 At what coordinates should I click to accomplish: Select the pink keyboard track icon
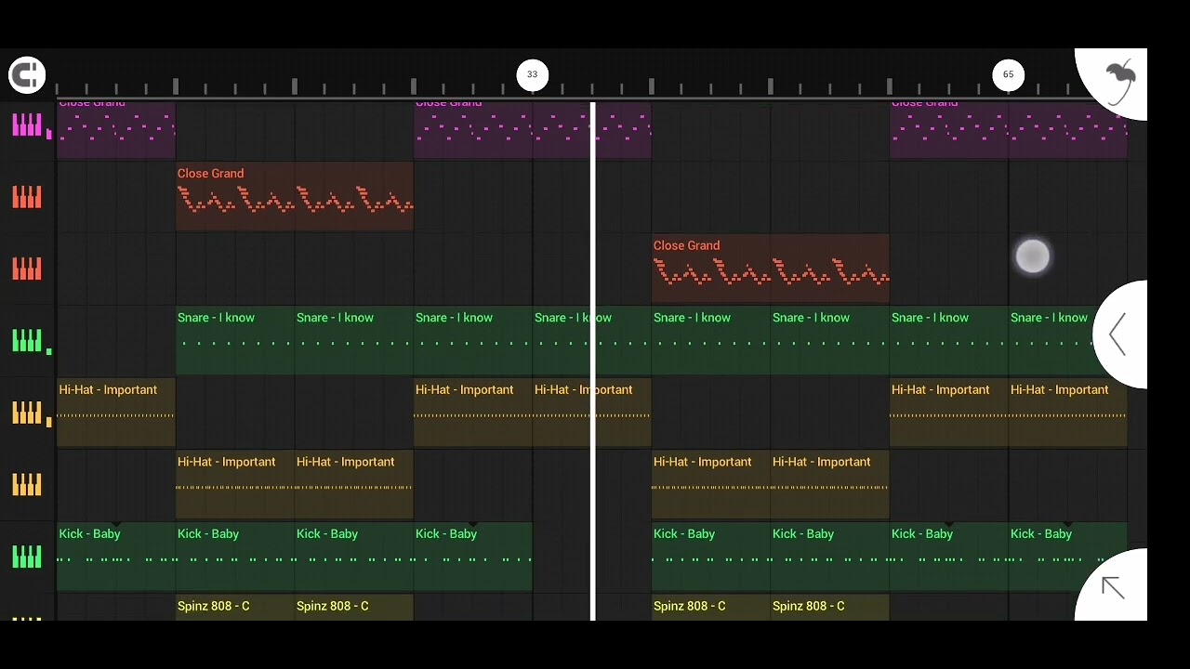point(27,125)
